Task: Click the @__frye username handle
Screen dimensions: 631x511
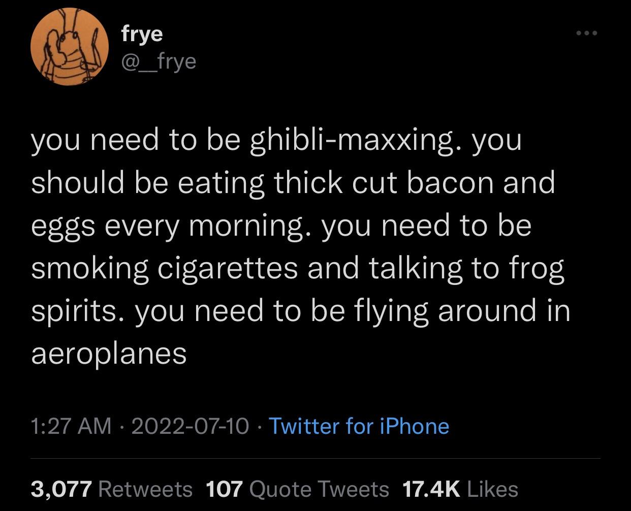Action: click(x=159, y=61)
